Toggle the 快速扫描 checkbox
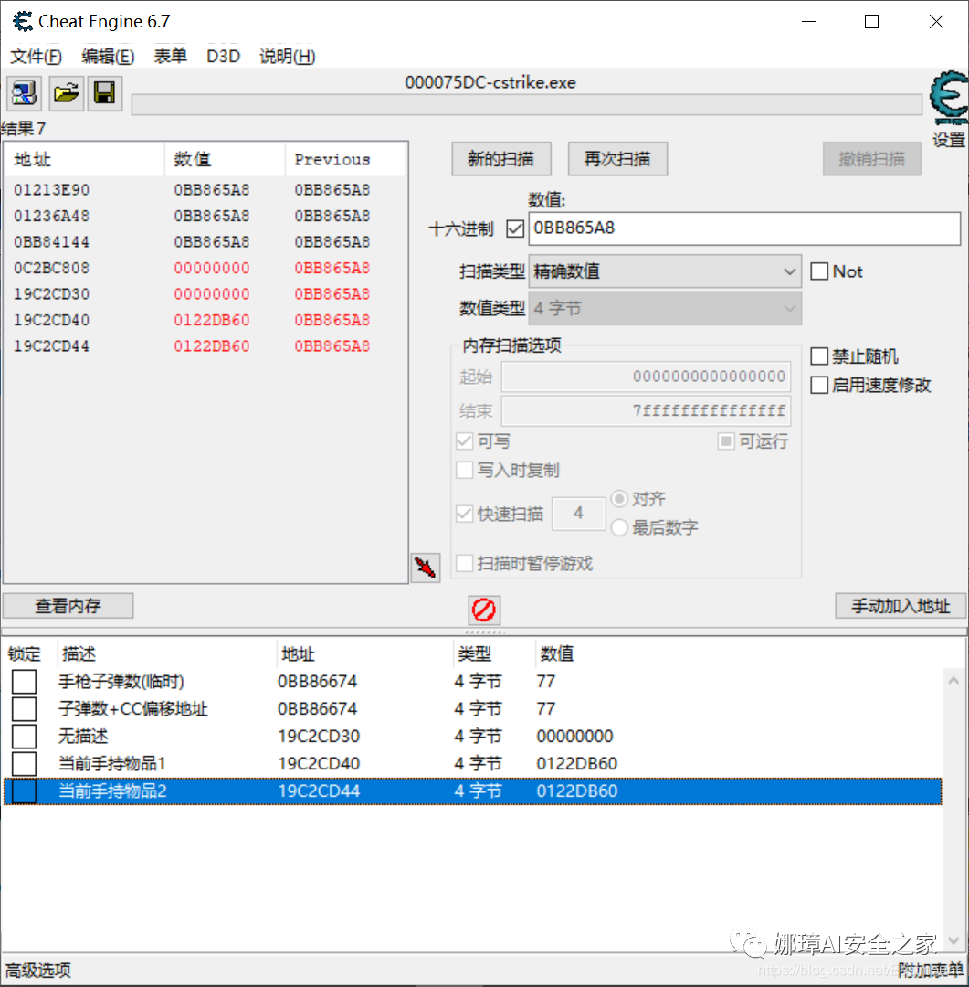969x987 pixels. coord(464,514)
